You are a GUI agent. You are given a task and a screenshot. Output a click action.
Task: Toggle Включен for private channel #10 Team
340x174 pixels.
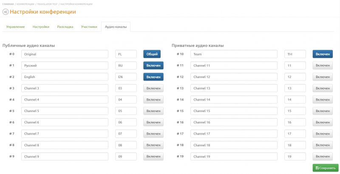pos(323,54)
